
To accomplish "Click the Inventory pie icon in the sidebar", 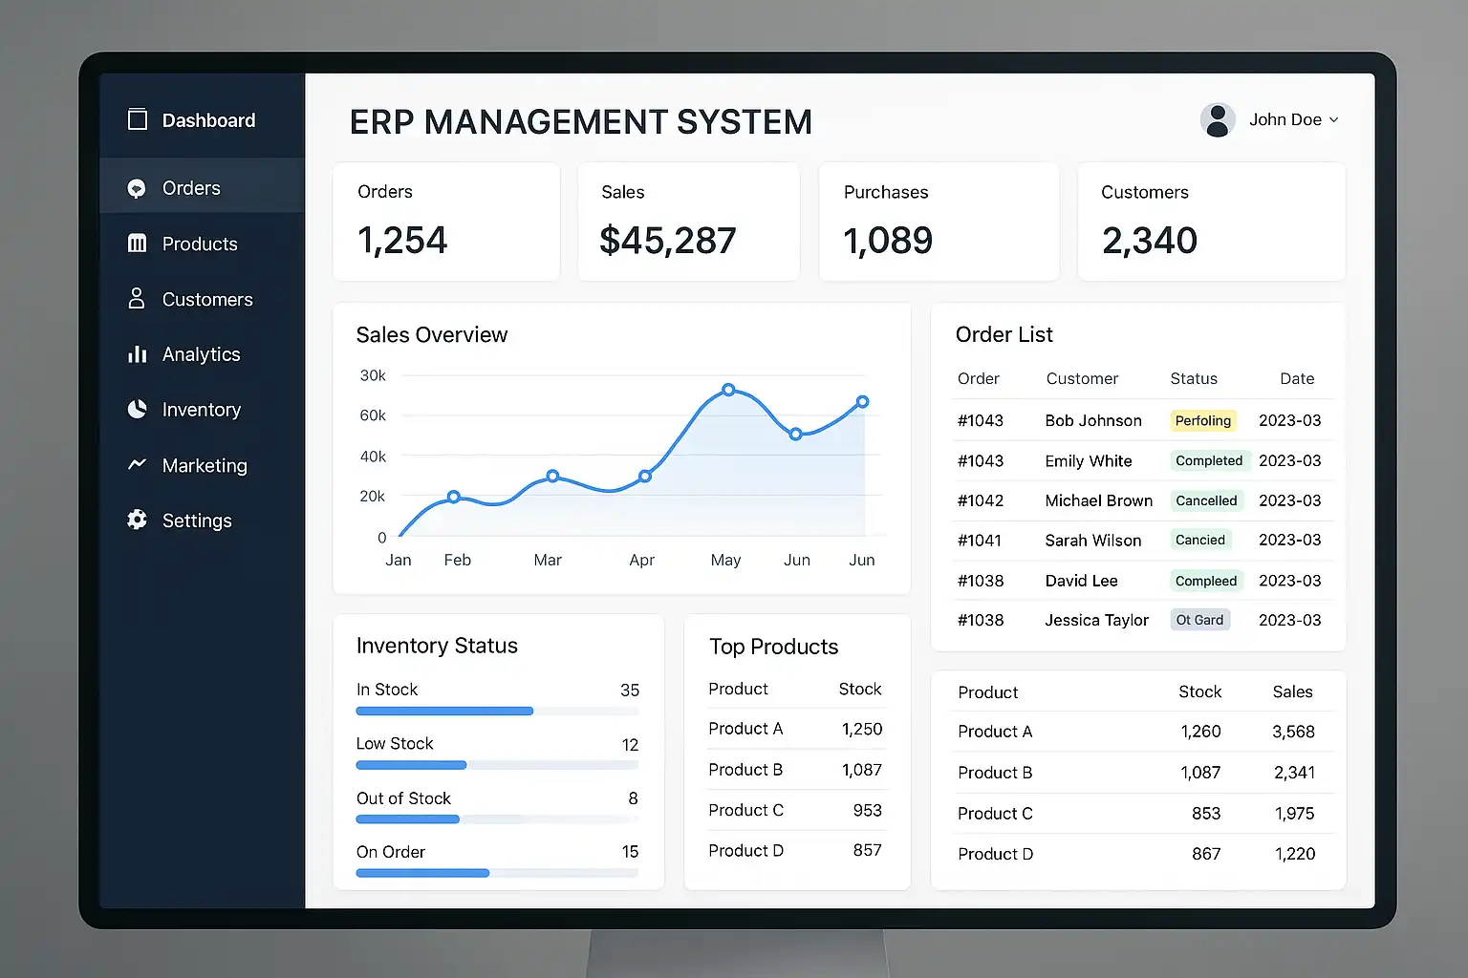I will [137, 410].
